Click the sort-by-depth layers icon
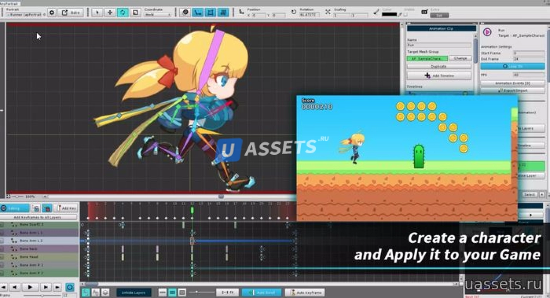550x298 pixels. point(105,292)
